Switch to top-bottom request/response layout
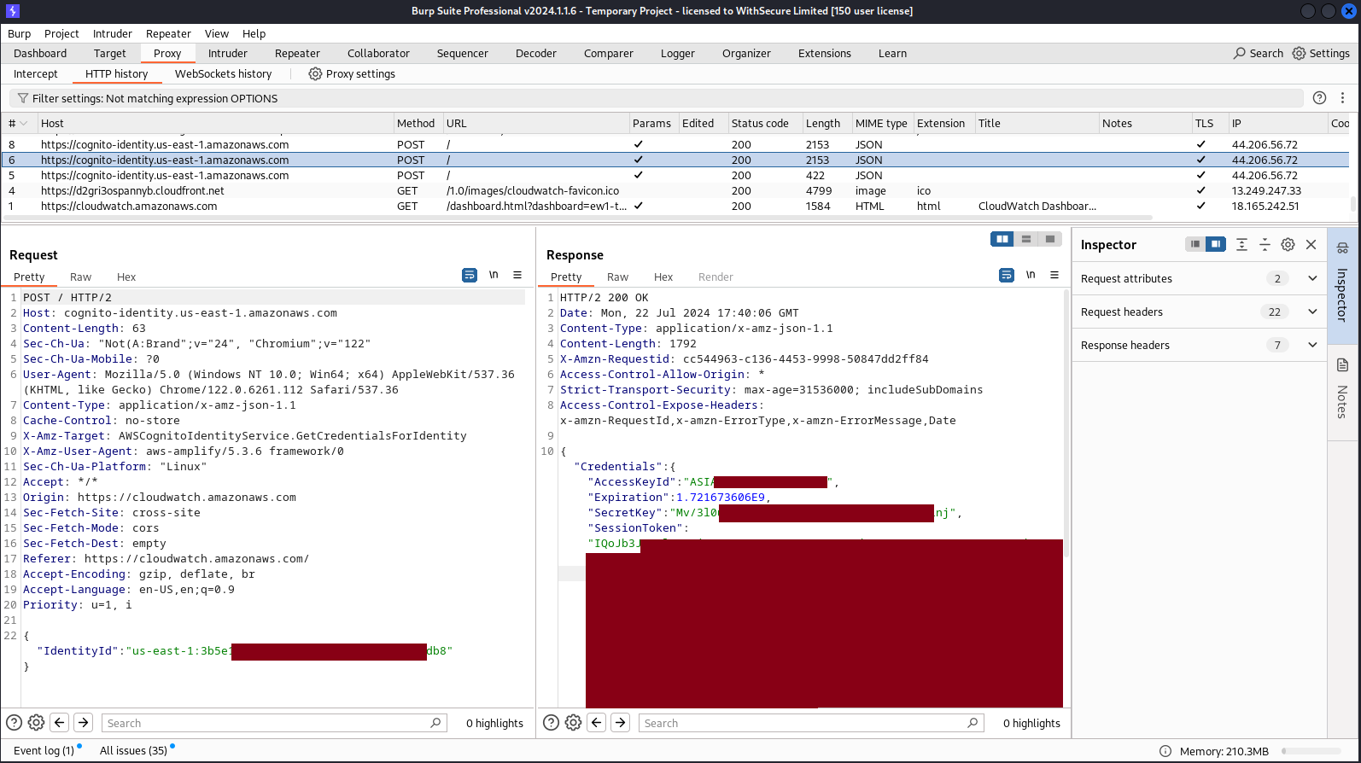 [x=1026, y=239]
